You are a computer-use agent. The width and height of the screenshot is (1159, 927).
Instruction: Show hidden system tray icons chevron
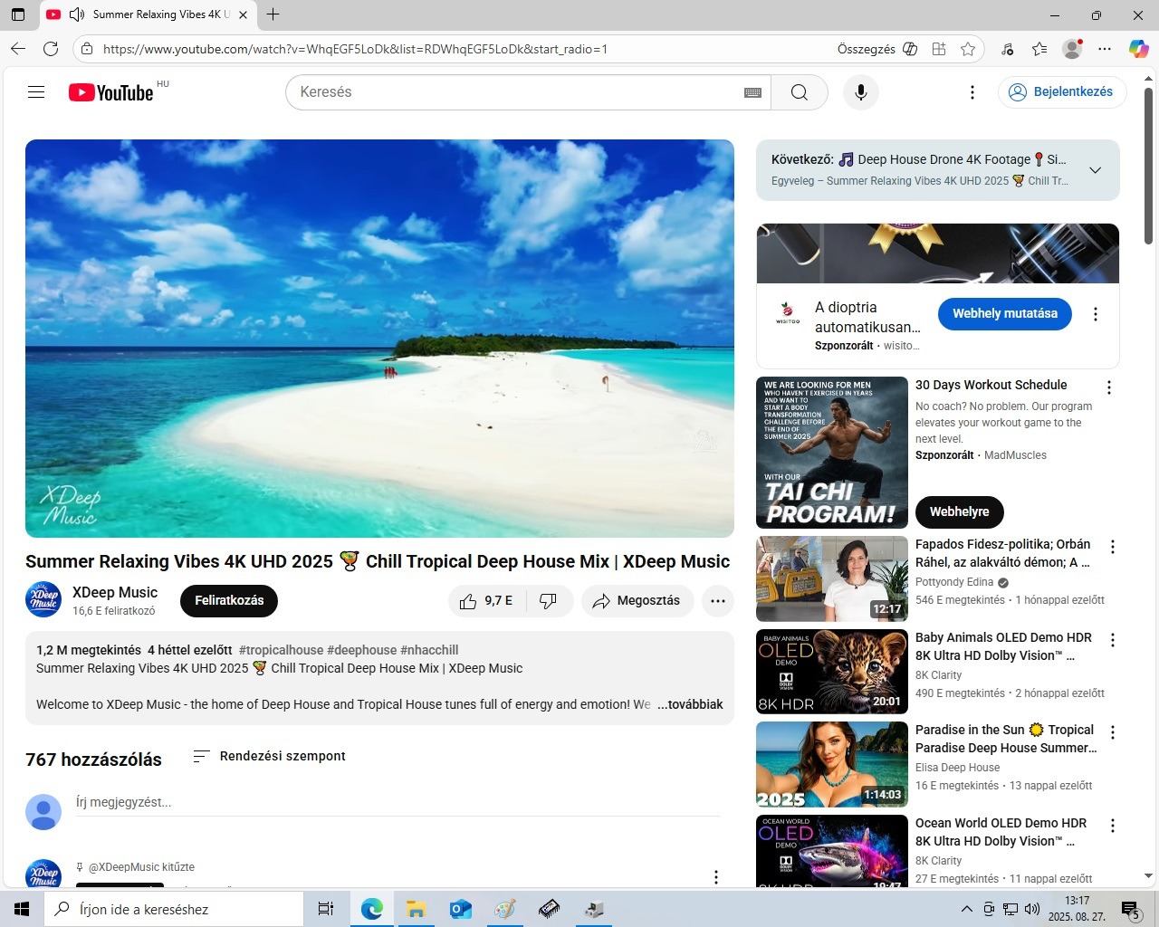point(966,909)
